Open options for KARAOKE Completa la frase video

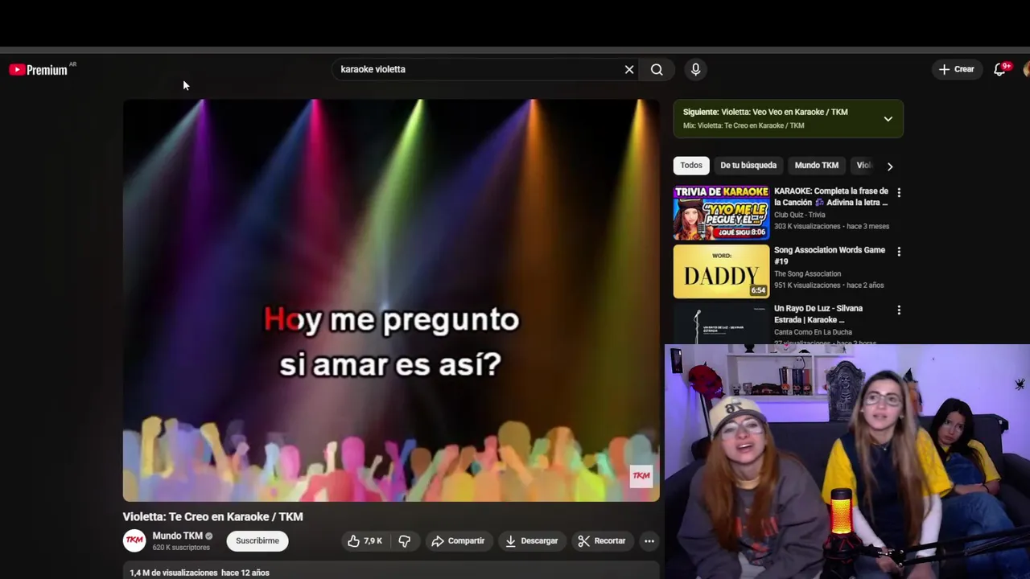click(899, 193)
